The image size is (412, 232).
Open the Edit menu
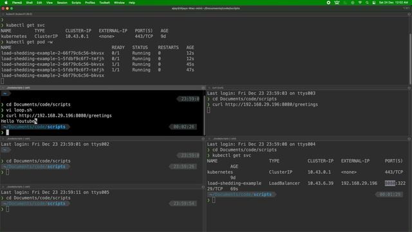click(39, 3)
